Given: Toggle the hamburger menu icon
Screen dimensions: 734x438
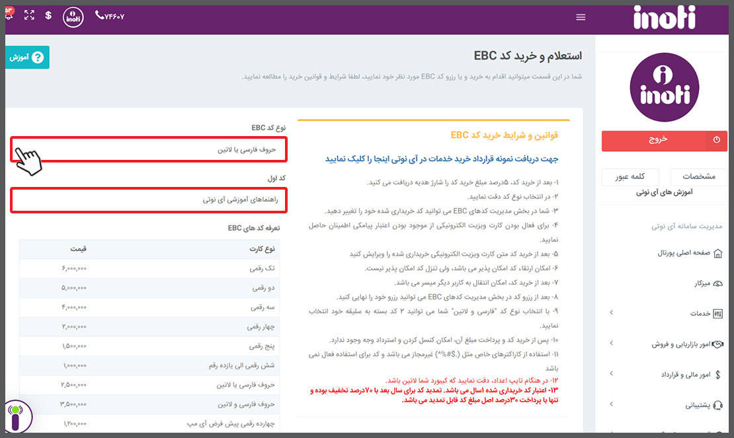Looking at the screenshot, I should pyautogui.click(x=581, y=17).
